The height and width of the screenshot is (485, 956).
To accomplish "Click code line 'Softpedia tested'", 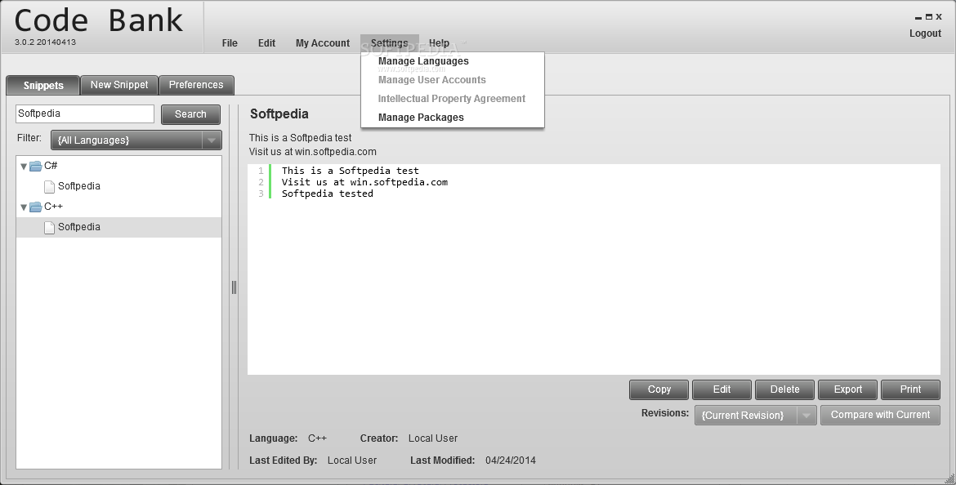I will click(x=328, y=194).
